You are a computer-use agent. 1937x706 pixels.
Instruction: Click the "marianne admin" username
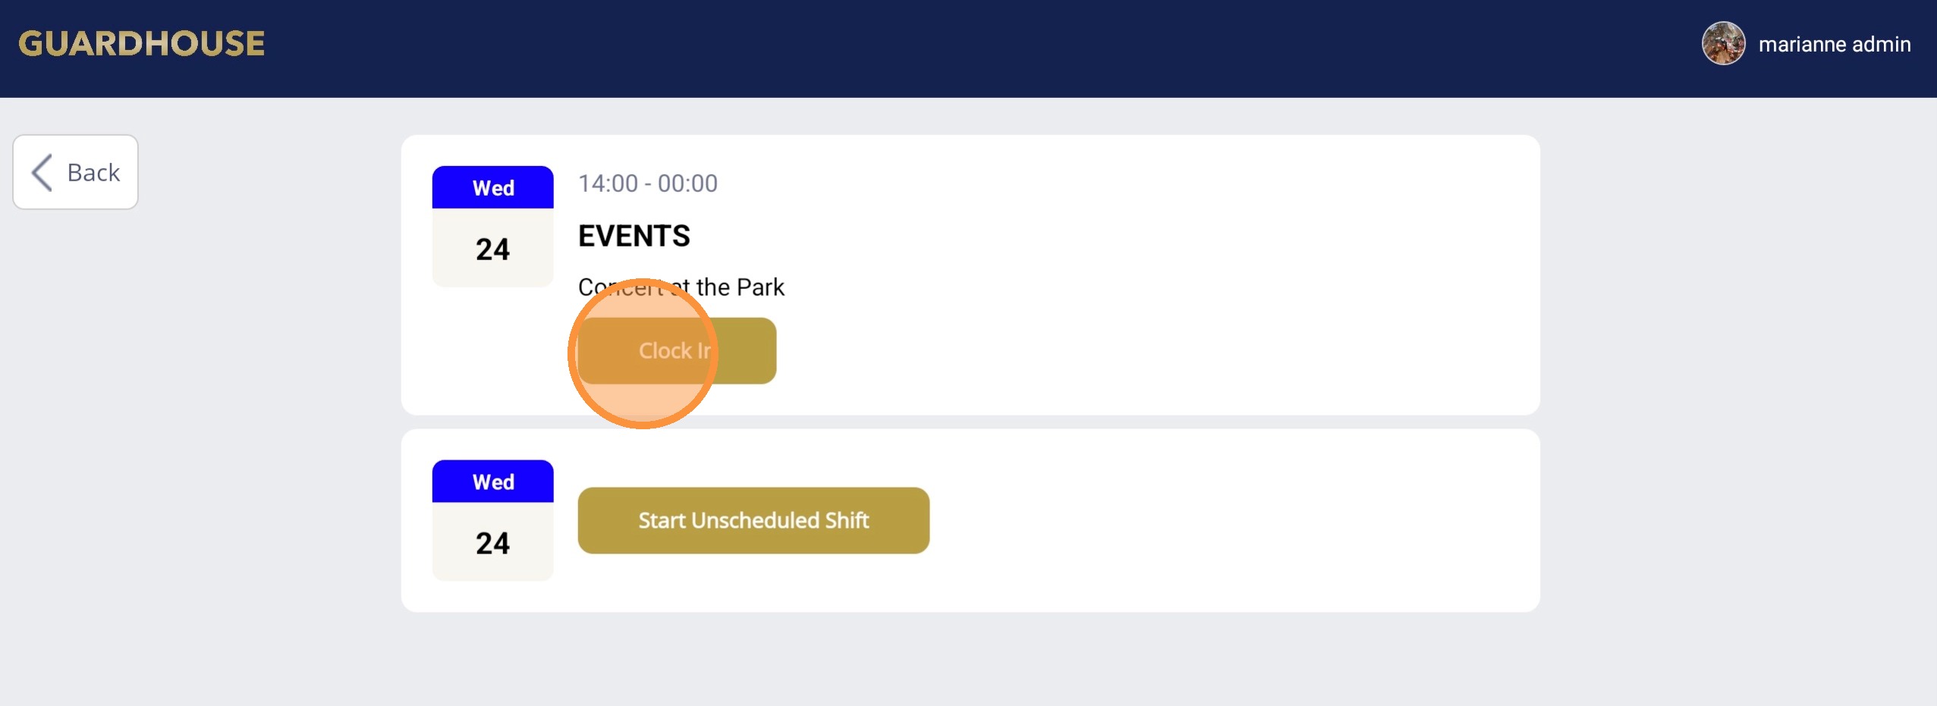[x=1834, y=45]
